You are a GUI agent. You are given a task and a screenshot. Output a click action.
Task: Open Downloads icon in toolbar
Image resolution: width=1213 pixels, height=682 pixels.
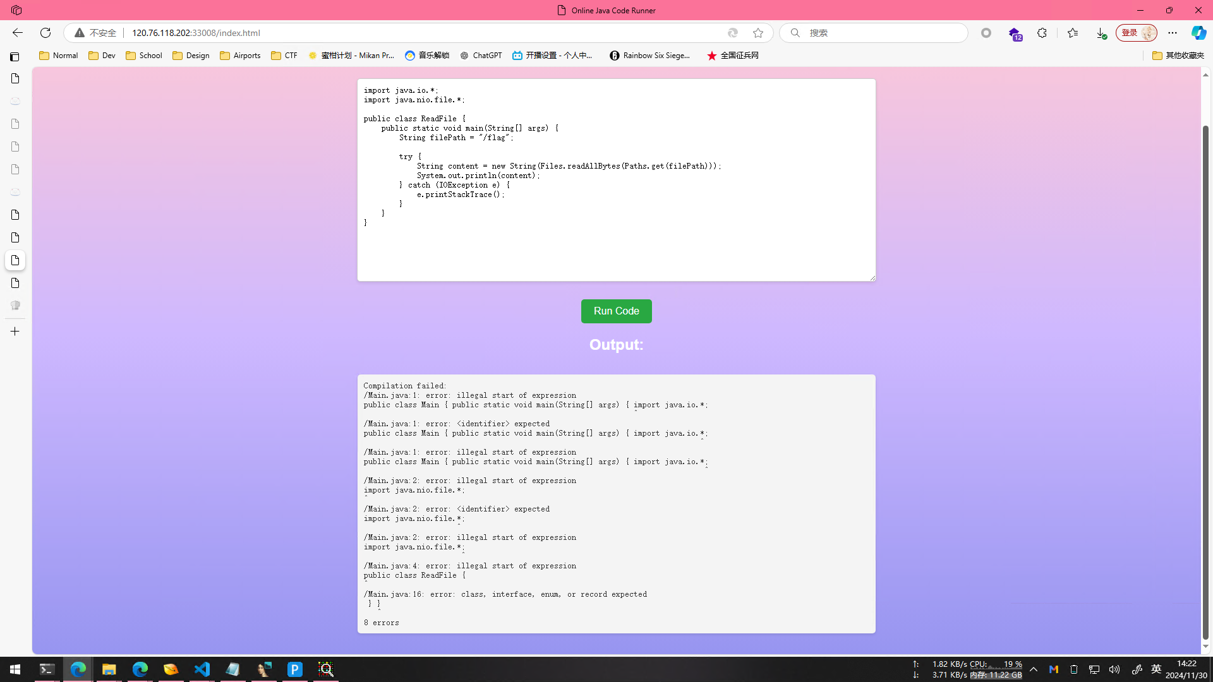coord(1101,33)
